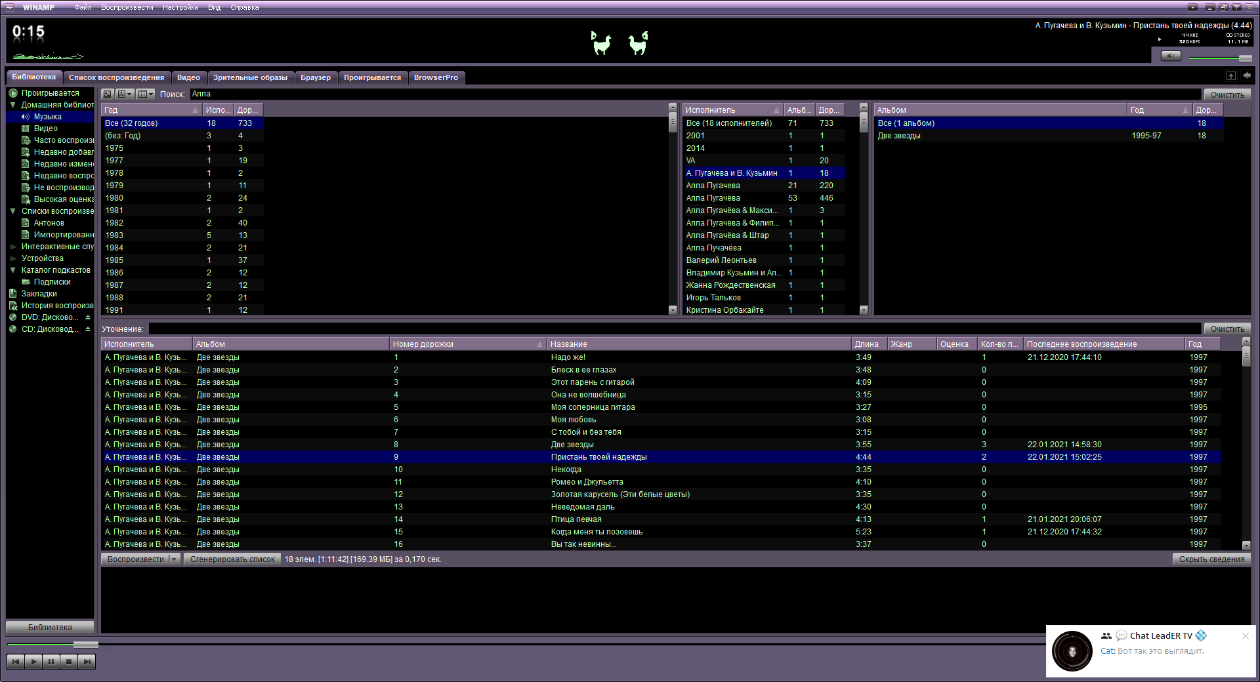Screen dimensions: 1260x682
Task: Select the CD: Дисковод item
Action: 50,329
